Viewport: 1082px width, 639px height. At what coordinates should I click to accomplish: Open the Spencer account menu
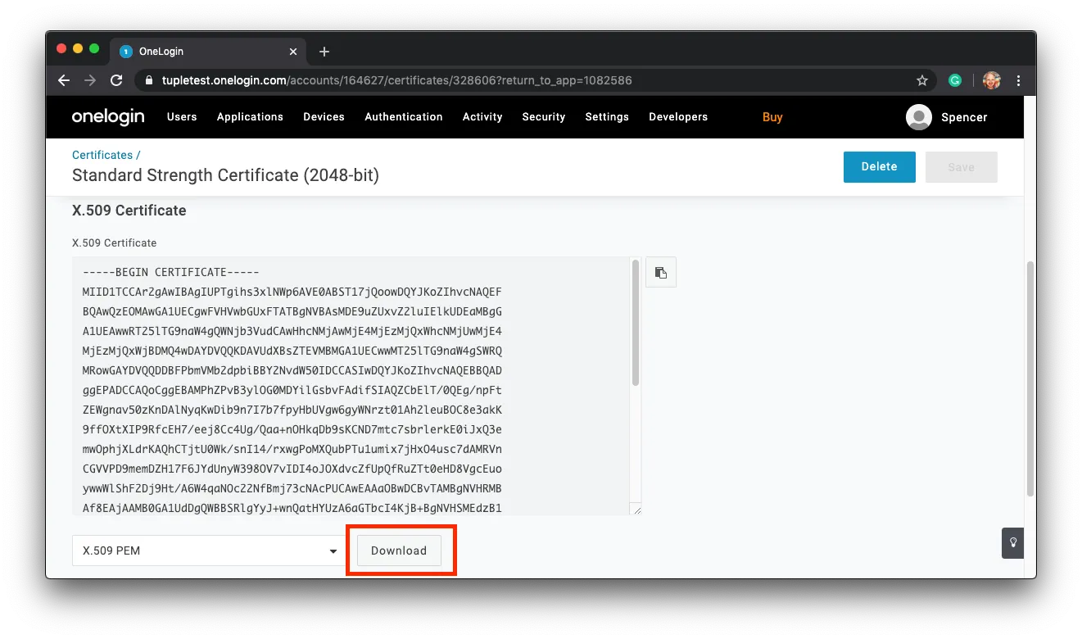point(948,116)
